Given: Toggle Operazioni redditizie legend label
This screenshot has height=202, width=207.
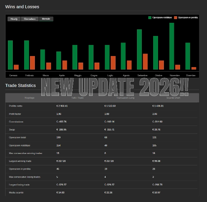Looking at the screenshot, I should click(x=162, y=17).
